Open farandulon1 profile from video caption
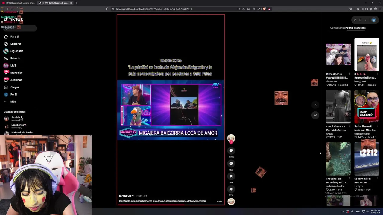 (127, 196)
